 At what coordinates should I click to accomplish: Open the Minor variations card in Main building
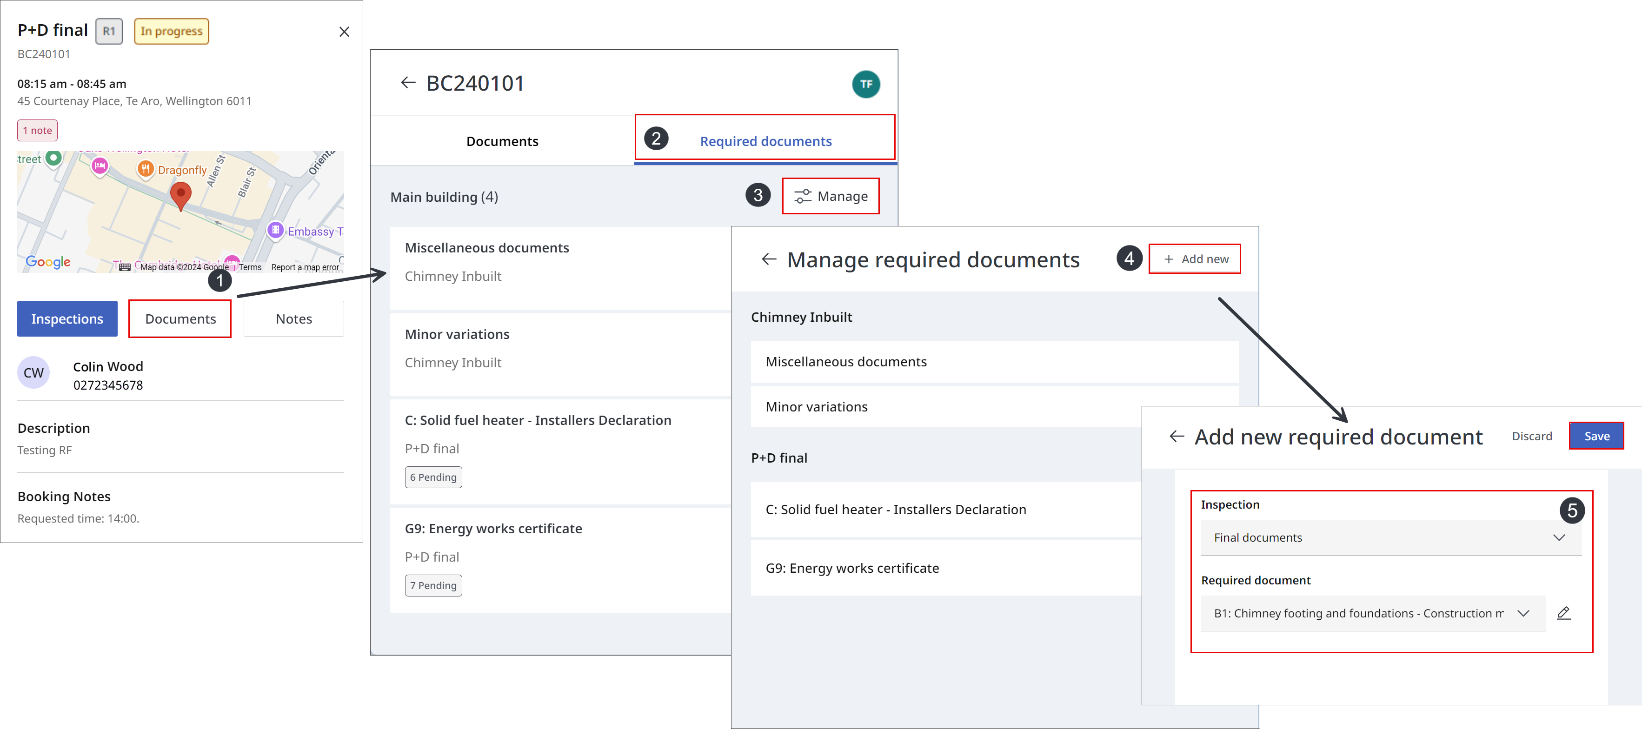coord(560,355)
